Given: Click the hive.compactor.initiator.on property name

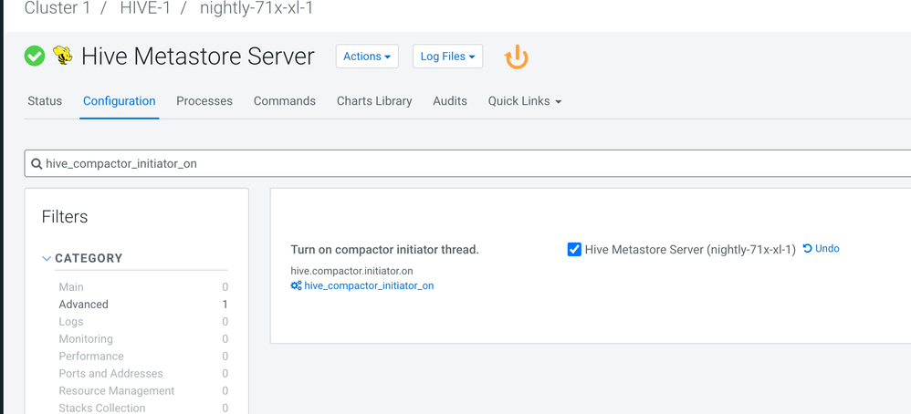Looking at the screenshot, I should click(x=351, y=271).
